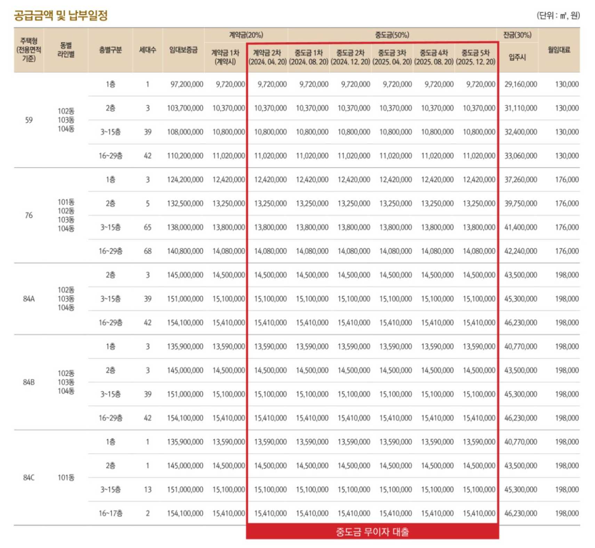Click 중도금 1차 value 10,370,000
This screenshot has width=595, height=548.
312,108
